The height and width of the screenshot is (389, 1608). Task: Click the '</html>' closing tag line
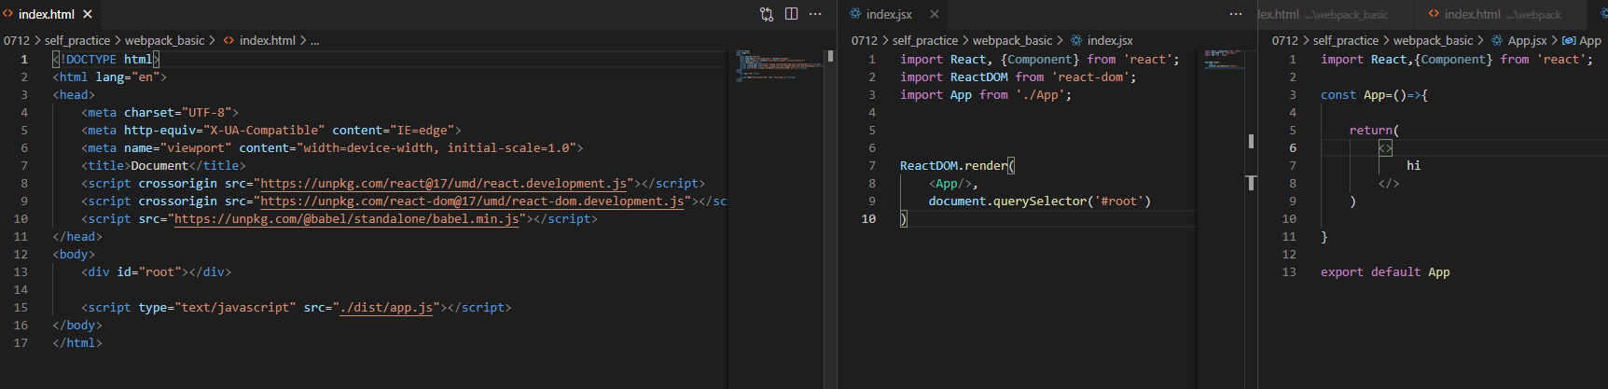[x=77, y=343]
